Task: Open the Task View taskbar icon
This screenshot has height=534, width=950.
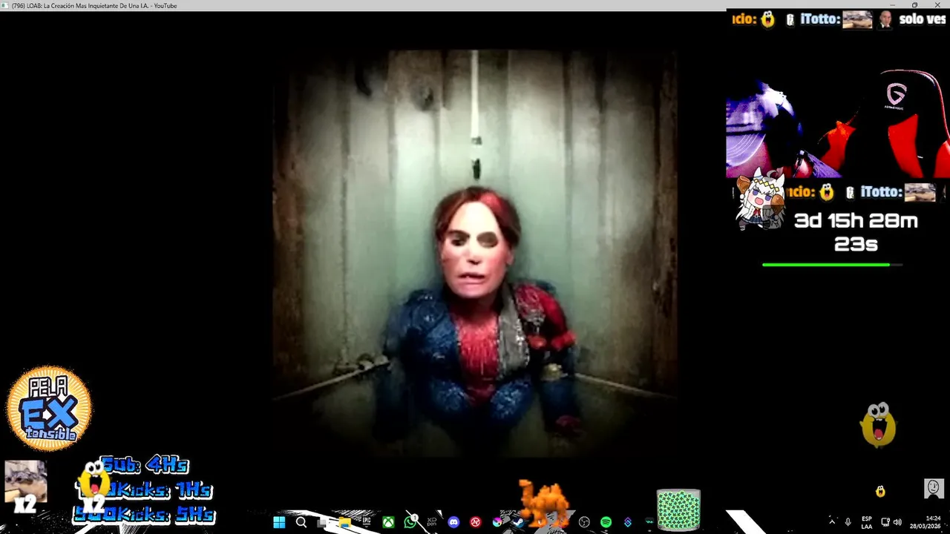Action: point(321,522)
